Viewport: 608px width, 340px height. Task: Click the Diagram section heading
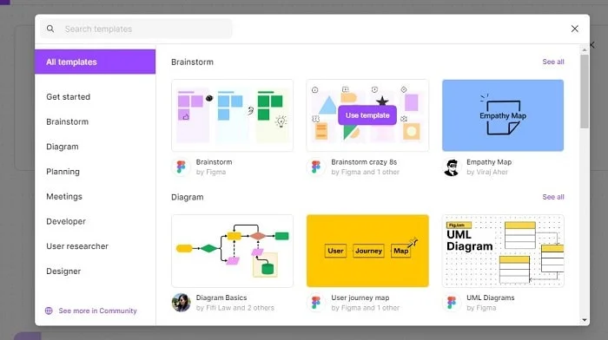pyautogui.click(x=188, y=197)
